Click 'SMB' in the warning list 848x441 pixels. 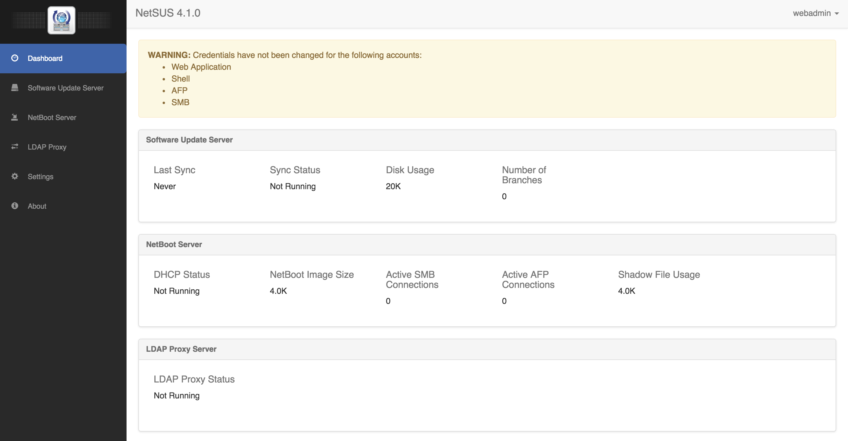[x=180, y=102]
